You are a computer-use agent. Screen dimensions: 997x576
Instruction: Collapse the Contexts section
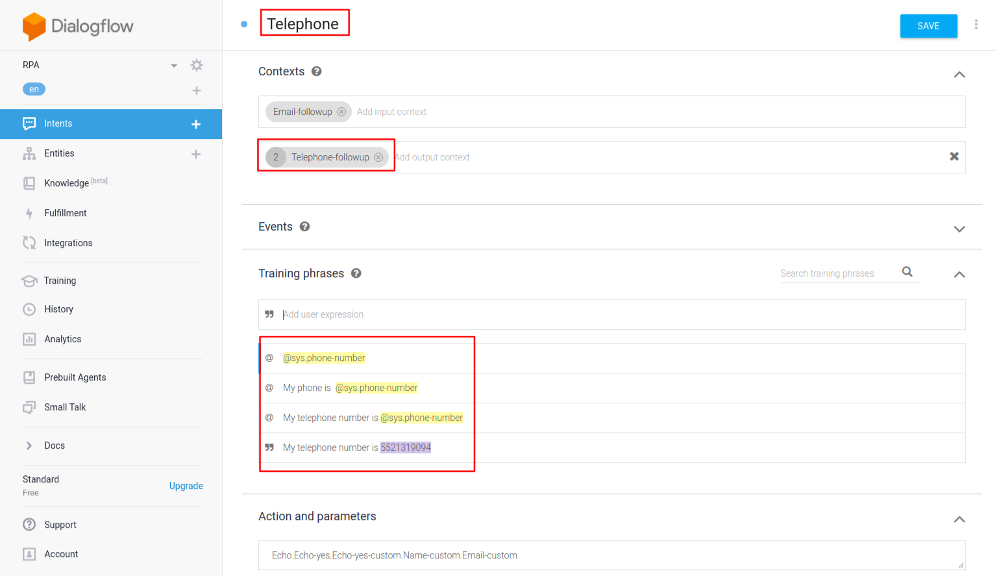(x=959, y=75)
